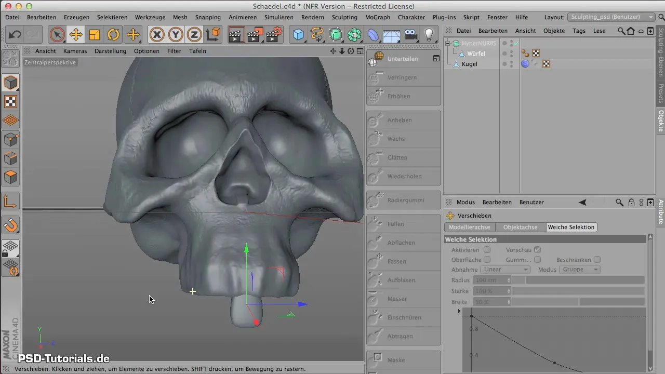Render the active view clapperboard icon

pyautogui.click(x=236, y=35)
